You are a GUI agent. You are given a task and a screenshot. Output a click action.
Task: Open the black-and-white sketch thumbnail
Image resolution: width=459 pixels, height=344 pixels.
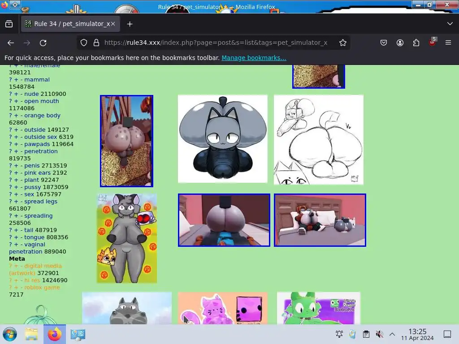coord(319,140)
